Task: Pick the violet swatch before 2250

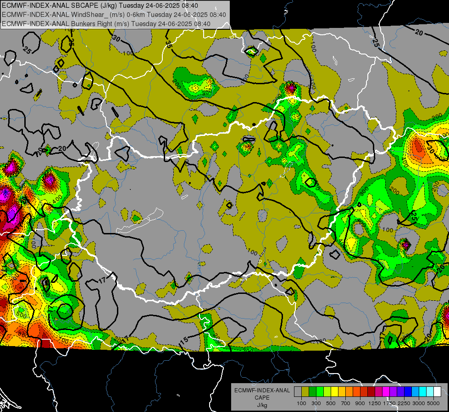Action: [x=400, y=392]
